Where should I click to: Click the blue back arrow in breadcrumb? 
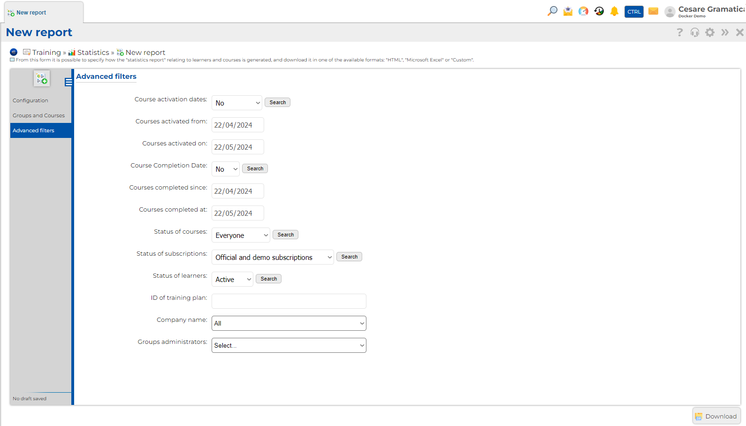tap(14, 52)
